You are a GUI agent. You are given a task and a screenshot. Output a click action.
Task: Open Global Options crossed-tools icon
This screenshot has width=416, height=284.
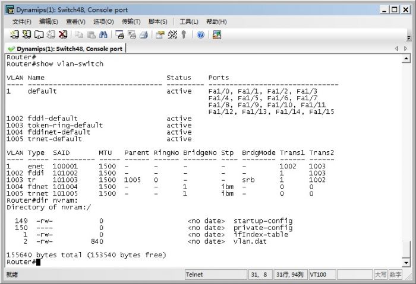click(172, 34)
